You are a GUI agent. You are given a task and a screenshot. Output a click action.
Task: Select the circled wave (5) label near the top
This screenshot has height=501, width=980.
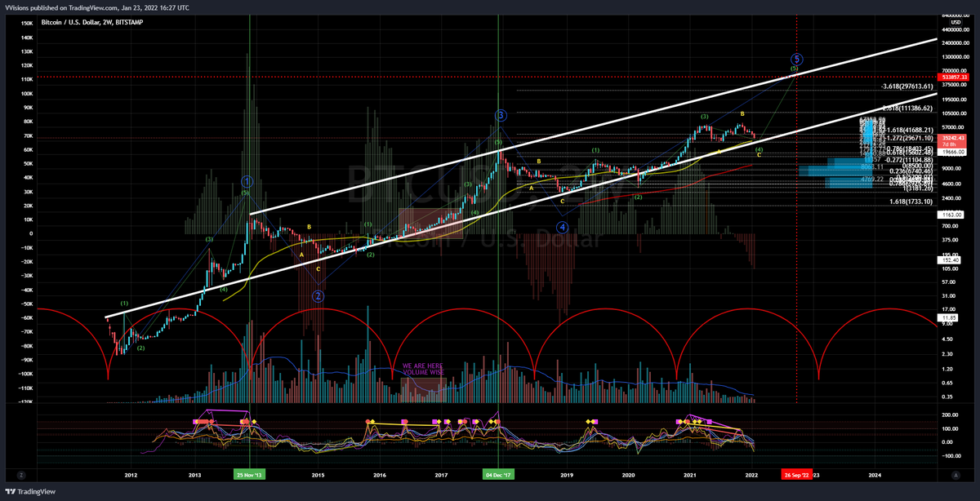pos(796,60)
